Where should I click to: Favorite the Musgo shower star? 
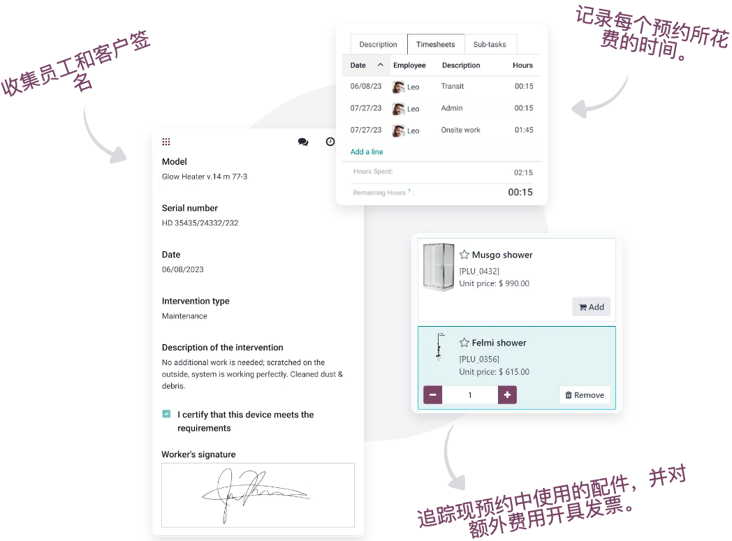point(464,255)
